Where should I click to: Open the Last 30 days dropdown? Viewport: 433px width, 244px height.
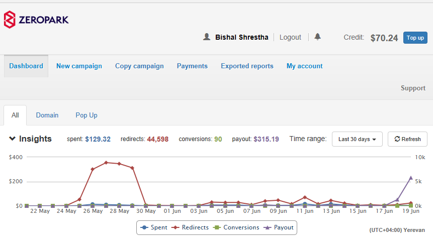click(357, 139)
